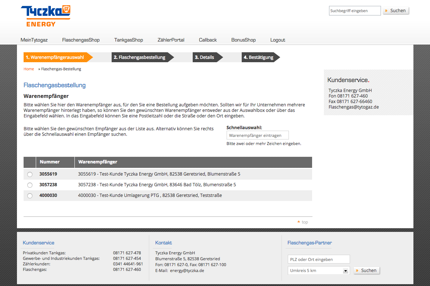
Task: Select recipient radio button for 3055619
Action: pos(30,174)
